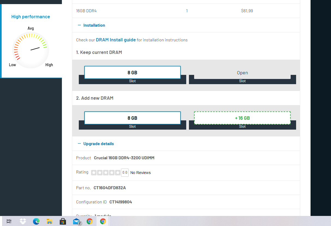The width and height of the screenshot is (331, 226).
Task: Click the $61.99 price
Action: point(247,11)
